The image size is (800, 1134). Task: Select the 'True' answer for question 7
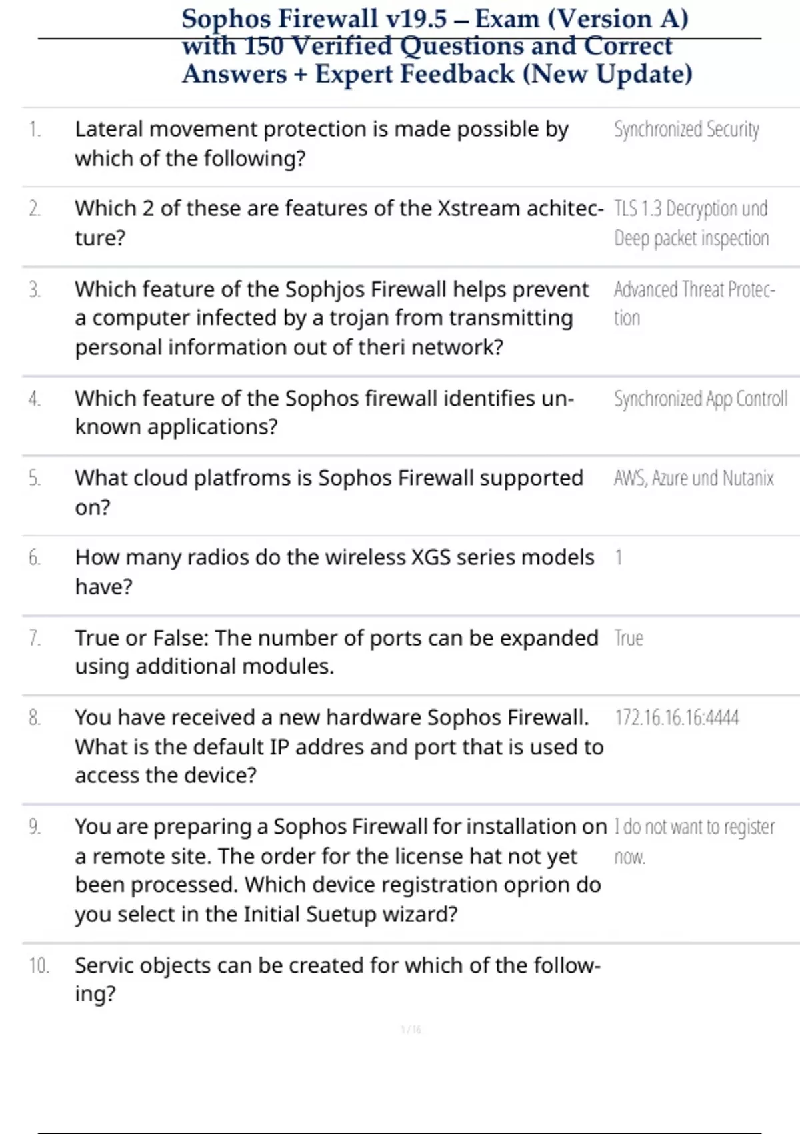pos(629,638)
